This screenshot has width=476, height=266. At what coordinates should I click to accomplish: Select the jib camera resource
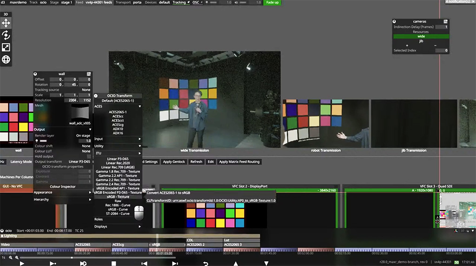pos(421,41)
